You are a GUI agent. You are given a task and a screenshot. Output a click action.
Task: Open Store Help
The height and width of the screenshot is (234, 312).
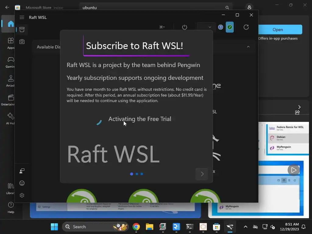click(11, 207)
